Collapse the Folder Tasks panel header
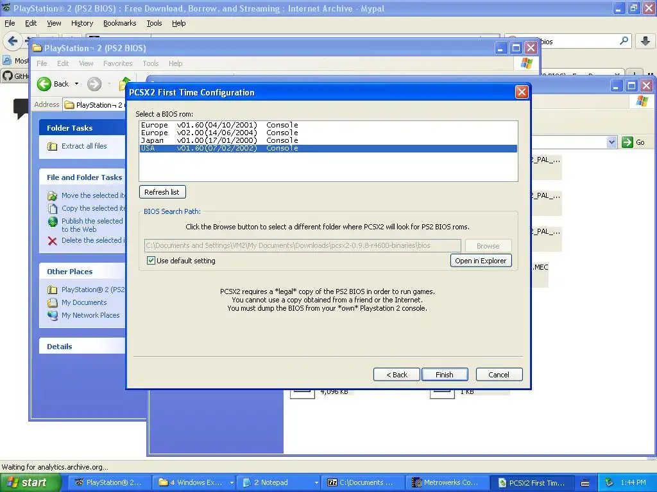657x492 pixels. pyautogui.click(x=82, y=127)
